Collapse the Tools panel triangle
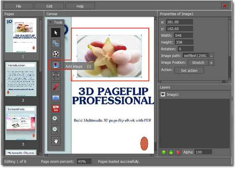The image size is (237, 170). coord(50,22)
